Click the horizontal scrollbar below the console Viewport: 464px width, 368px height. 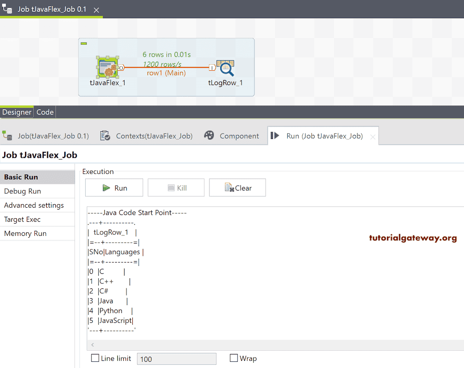tap(272, 345)
